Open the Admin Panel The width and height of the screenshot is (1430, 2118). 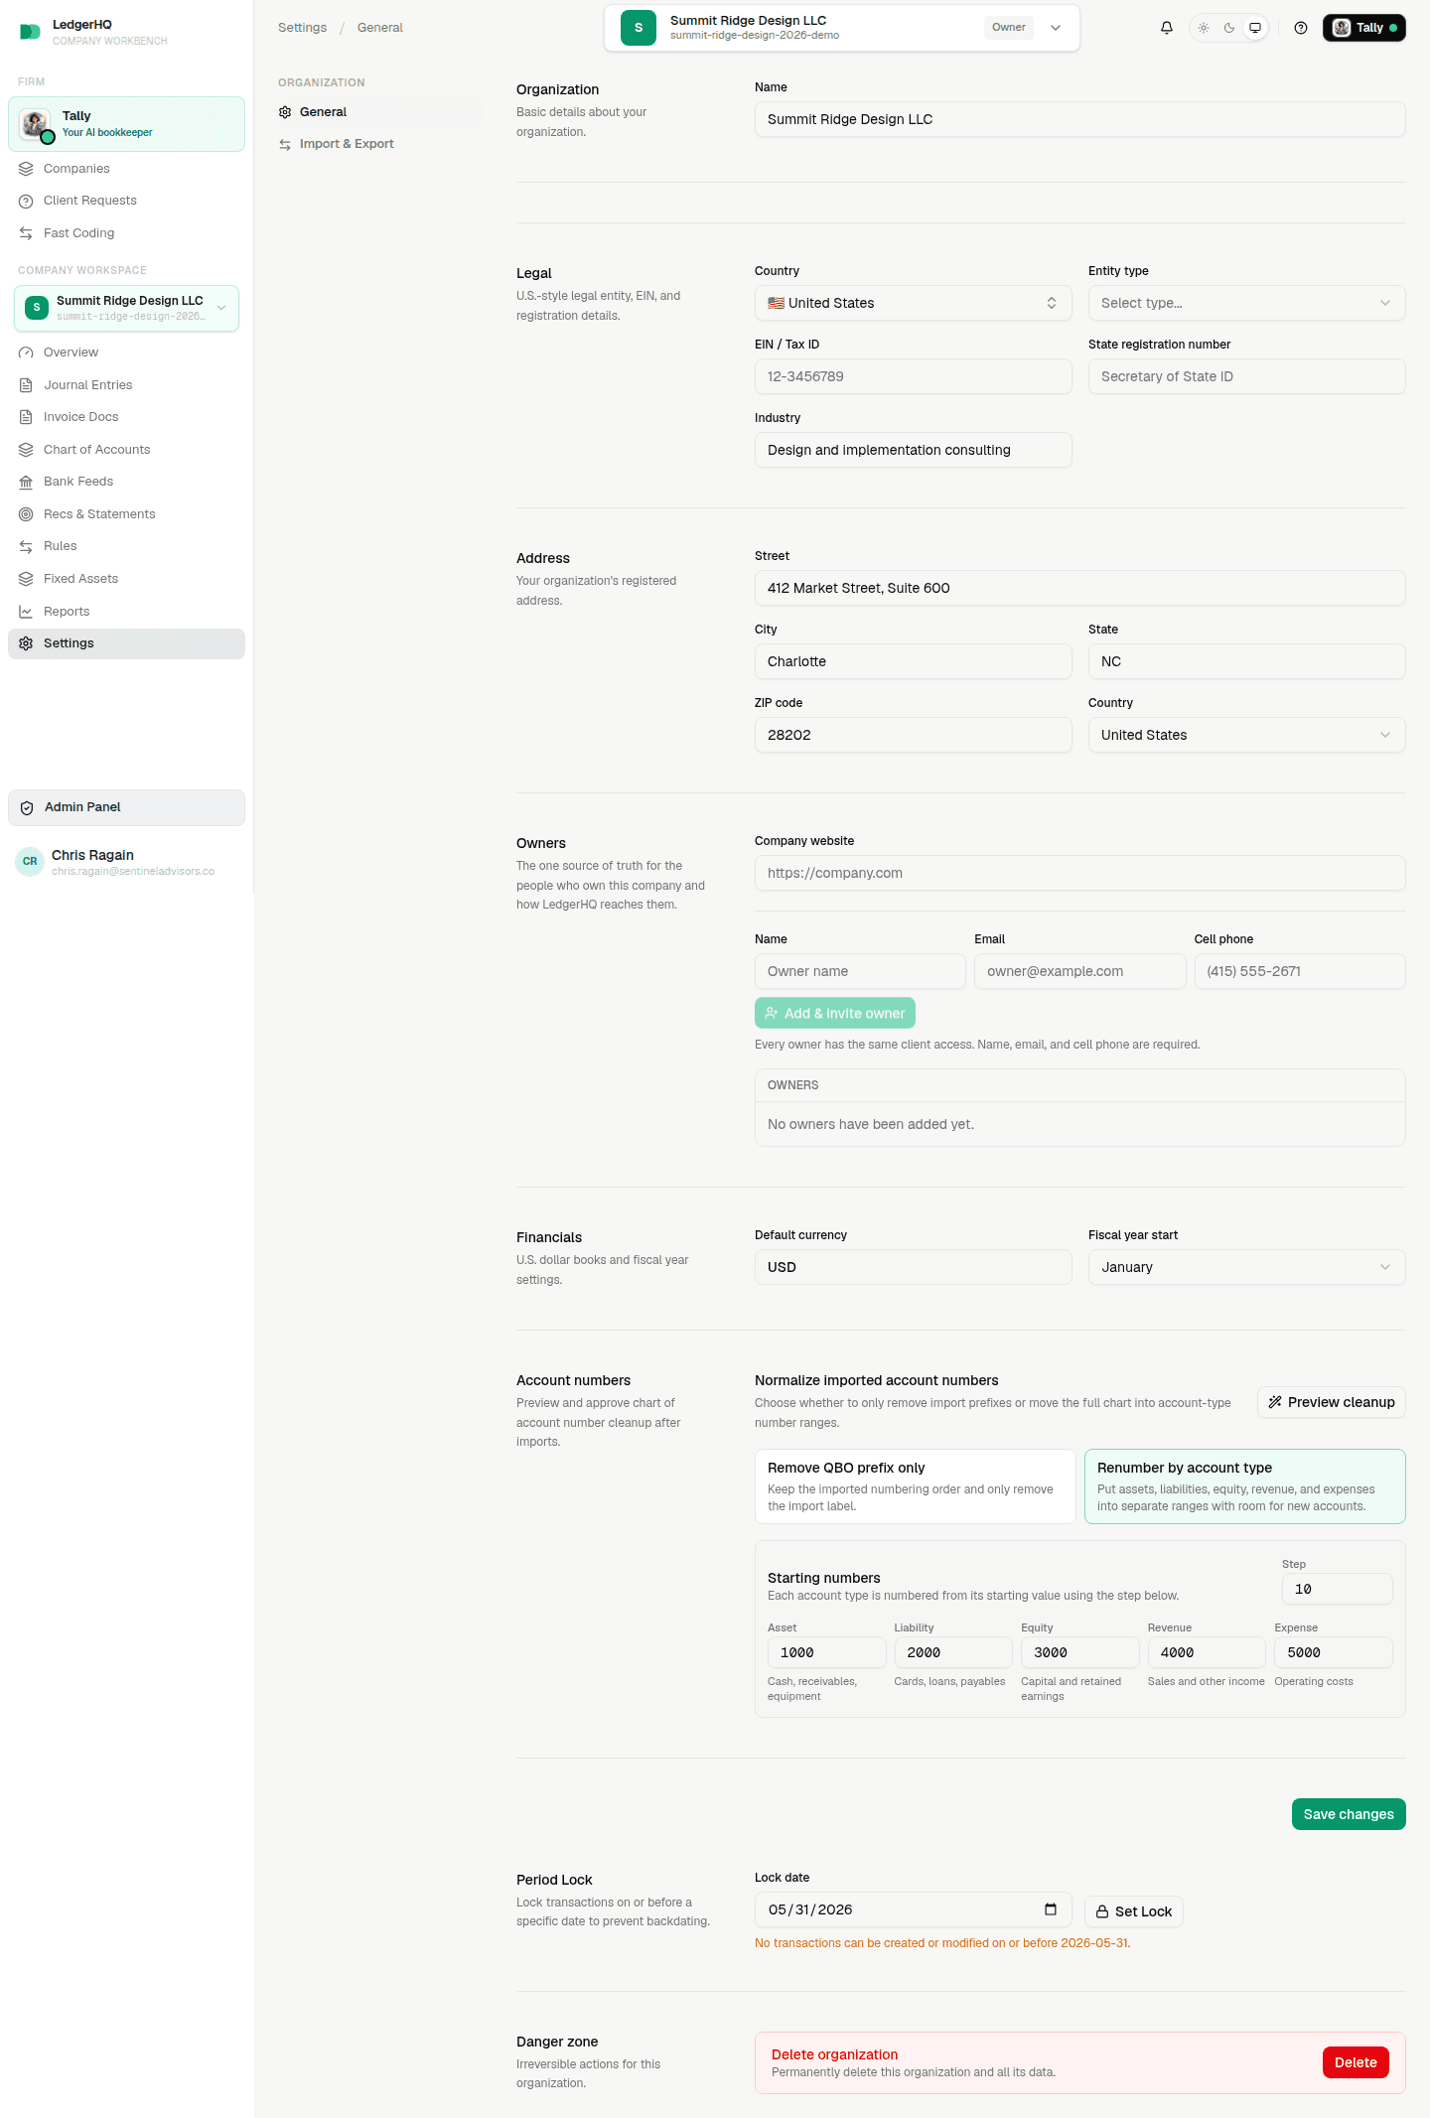(126, 807)
